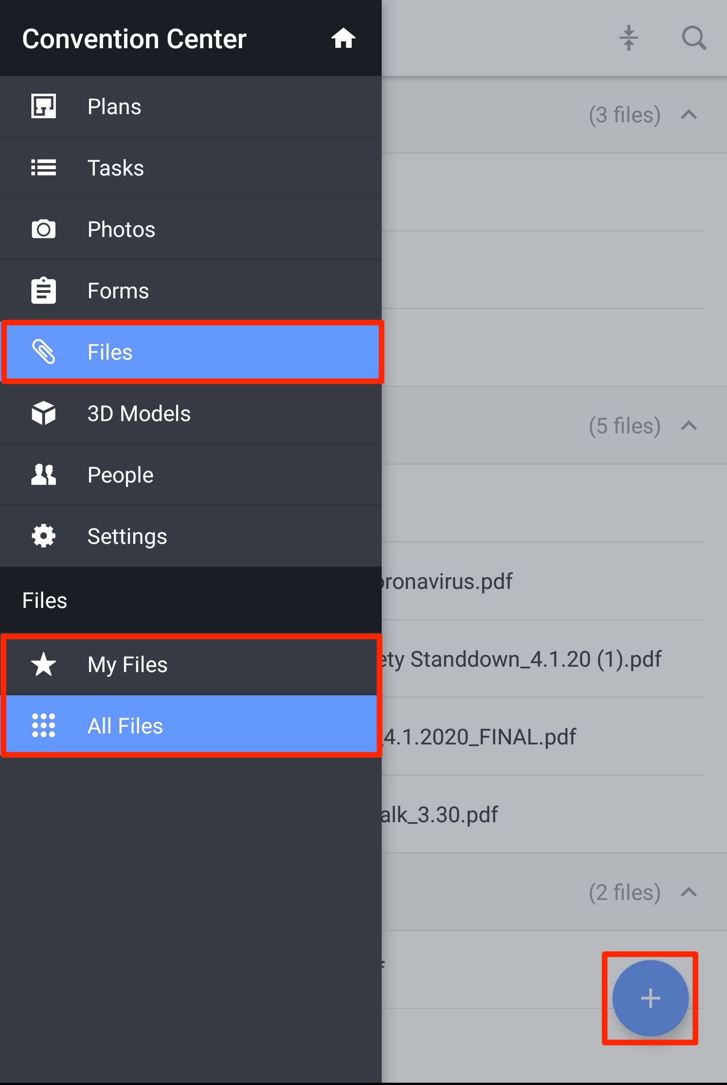Image resolution: width=727 pixels, height=1085 pixels.
Task: Tap the Photos camera icon
Action: coord(44,229)
